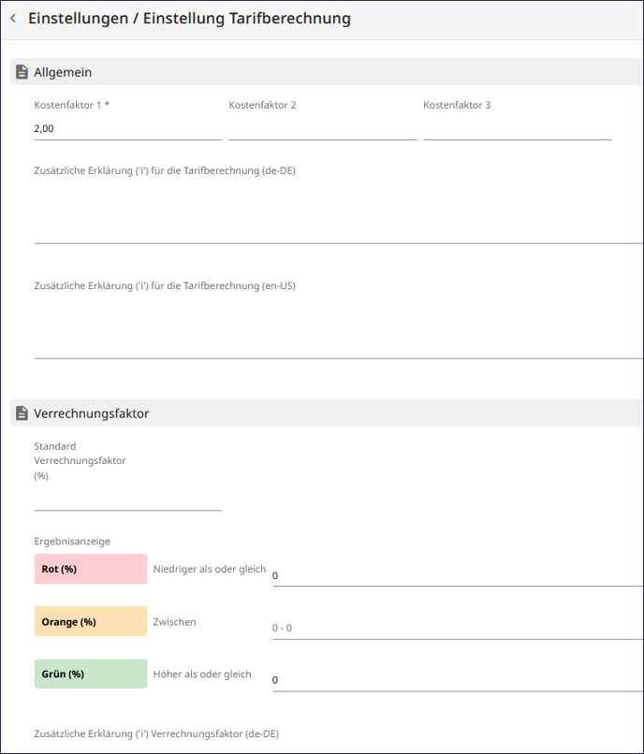Click the Zwischen range field showing 0 - 0
This screenshot has width=644, height=754.
pyautogui.click(x=458, y=628)
